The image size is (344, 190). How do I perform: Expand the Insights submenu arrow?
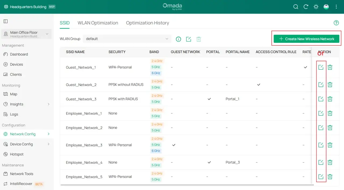pyautogui.click(x=49, y=104)
